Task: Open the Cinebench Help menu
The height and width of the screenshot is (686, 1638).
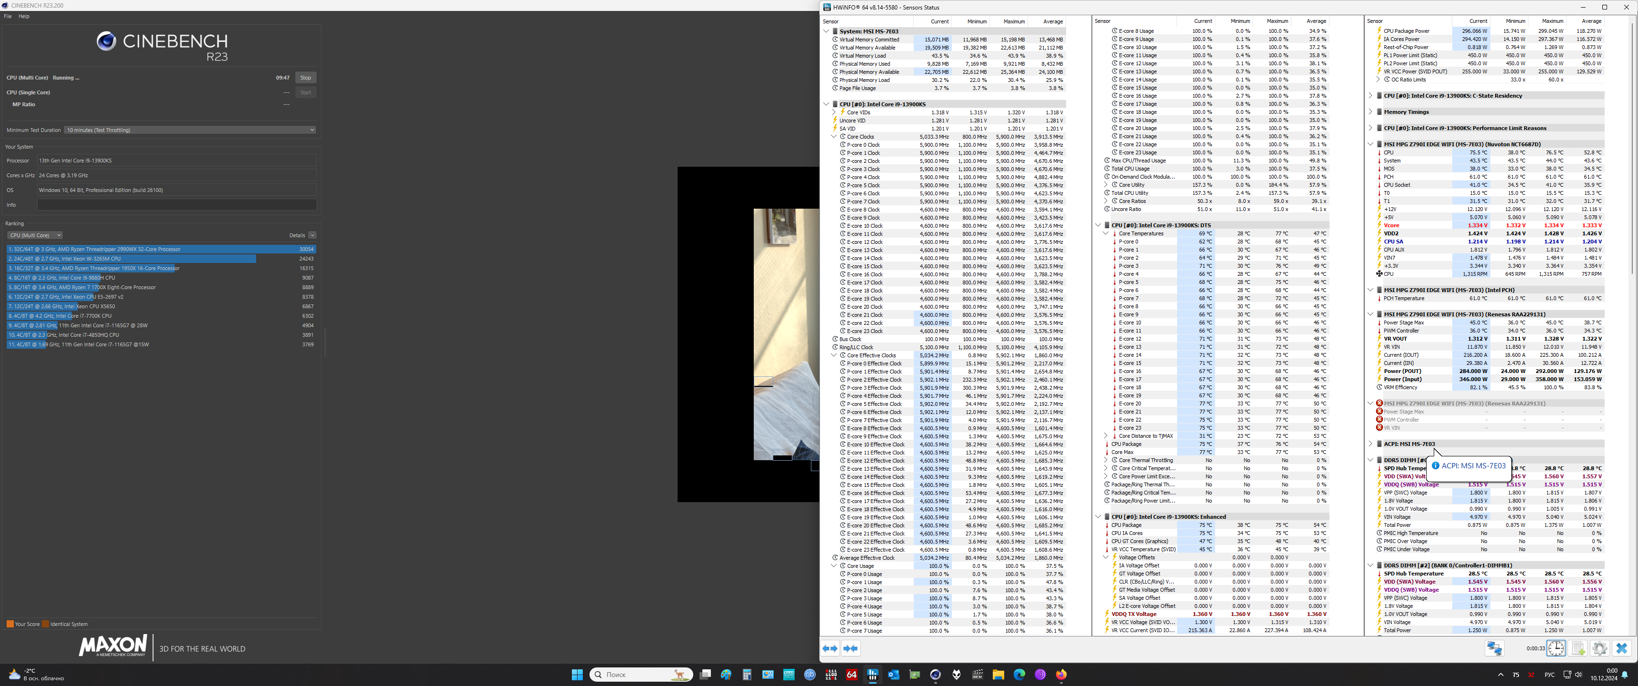Action: pyautogui.click(x=23, y=17)
